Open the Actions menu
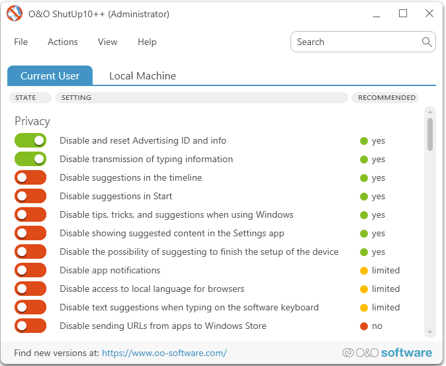Screen dimensions: 446x366 63,42
